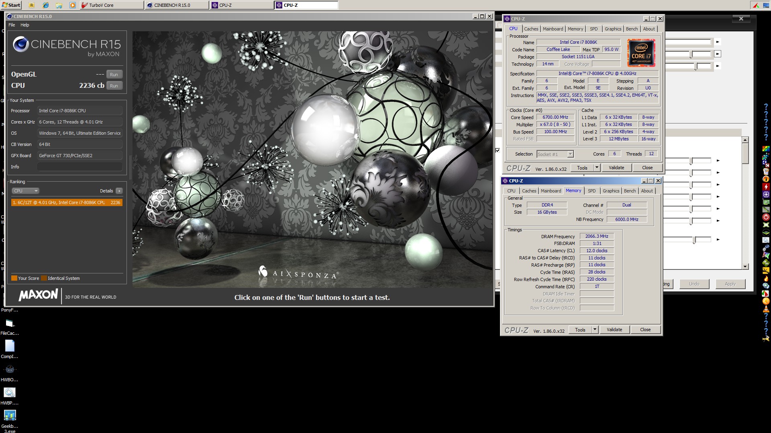Click the Apply button in TurboV Core

pos(730,284)
